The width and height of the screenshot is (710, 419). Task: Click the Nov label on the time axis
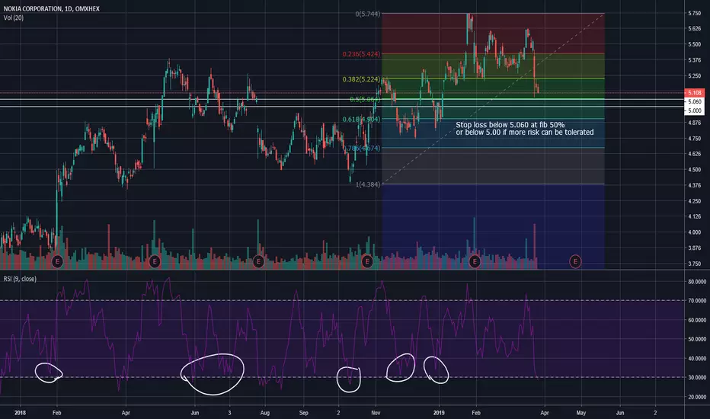click(376, 413)
